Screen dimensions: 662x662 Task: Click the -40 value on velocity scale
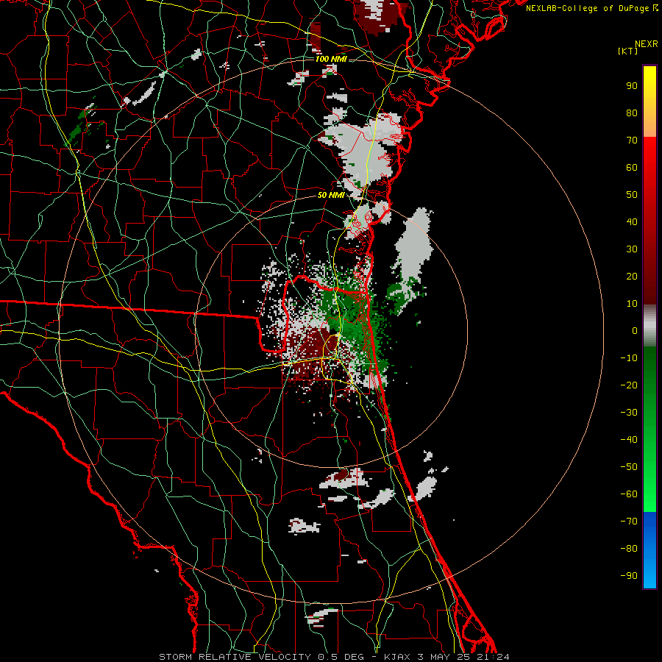point(629,440)
